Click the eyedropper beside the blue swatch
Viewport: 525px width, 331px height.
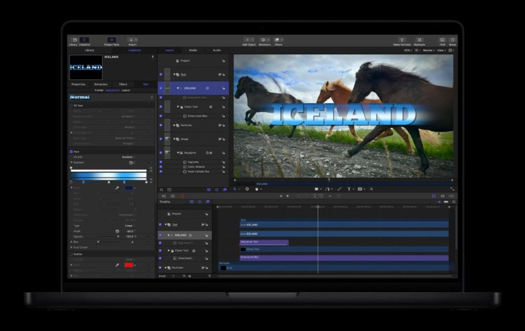[x=117, y=188]
